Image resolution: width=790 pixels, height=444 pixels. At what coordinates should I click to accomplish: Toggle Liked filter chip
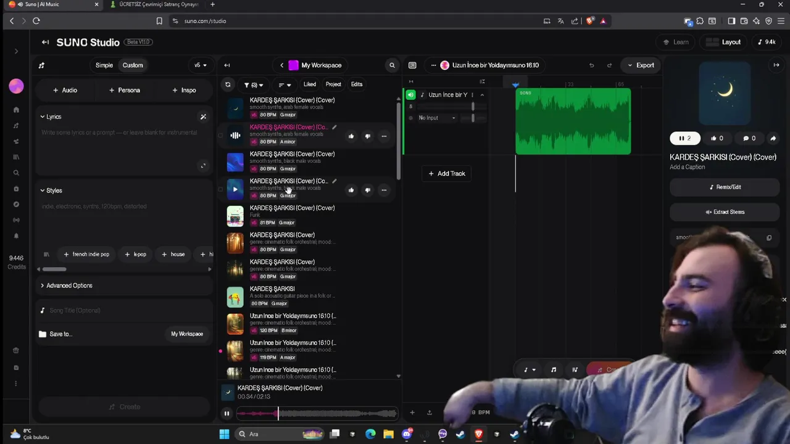tap(310, 84)
